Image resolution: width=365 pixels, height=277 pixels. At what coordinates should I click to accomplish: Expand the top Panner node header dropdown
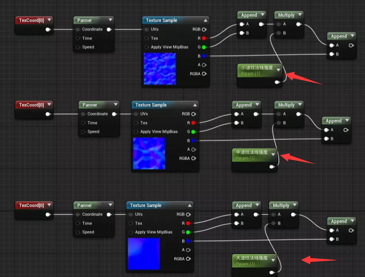(x=110, y=20)
